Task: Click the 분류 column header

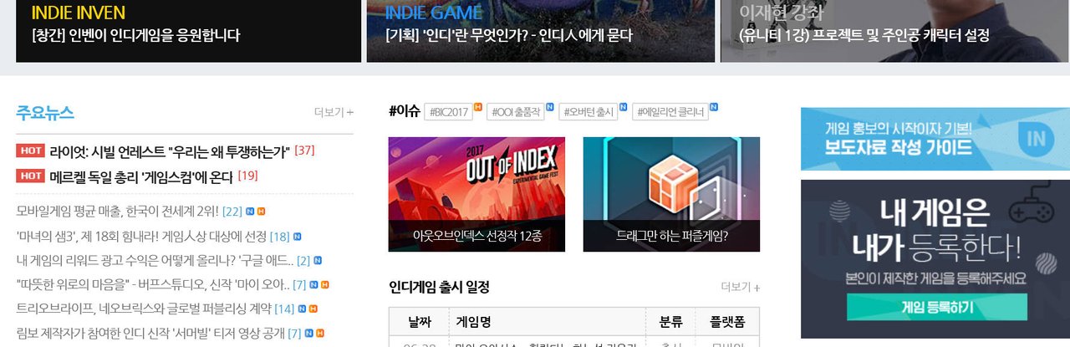Action: click(671, 322)
